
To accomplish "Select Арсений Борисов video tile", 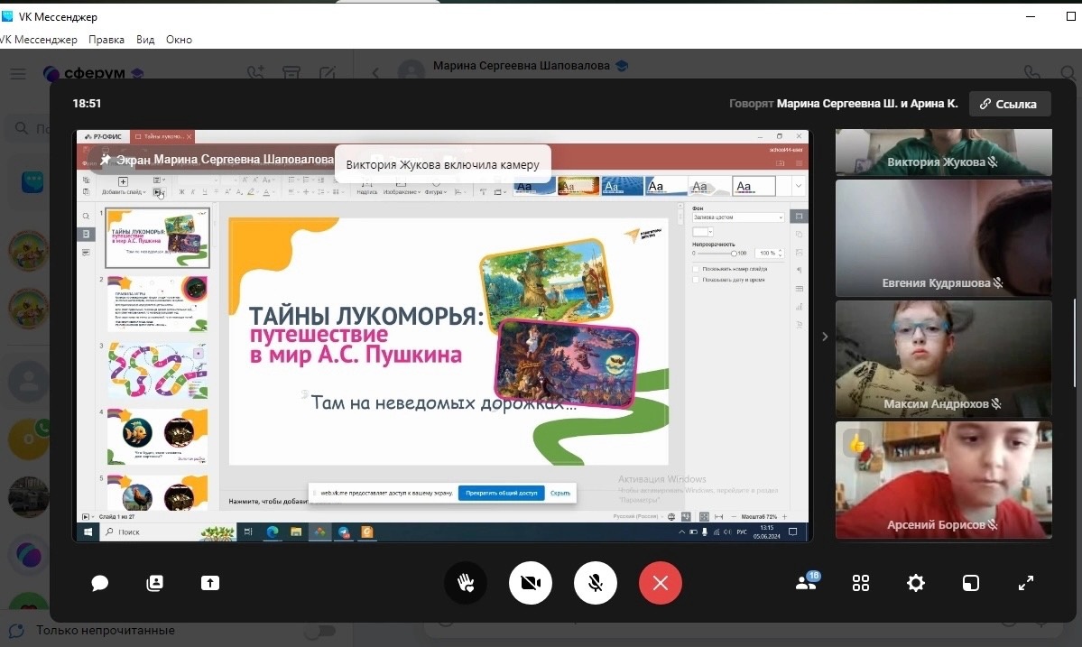I will click(x=943, y=480).
